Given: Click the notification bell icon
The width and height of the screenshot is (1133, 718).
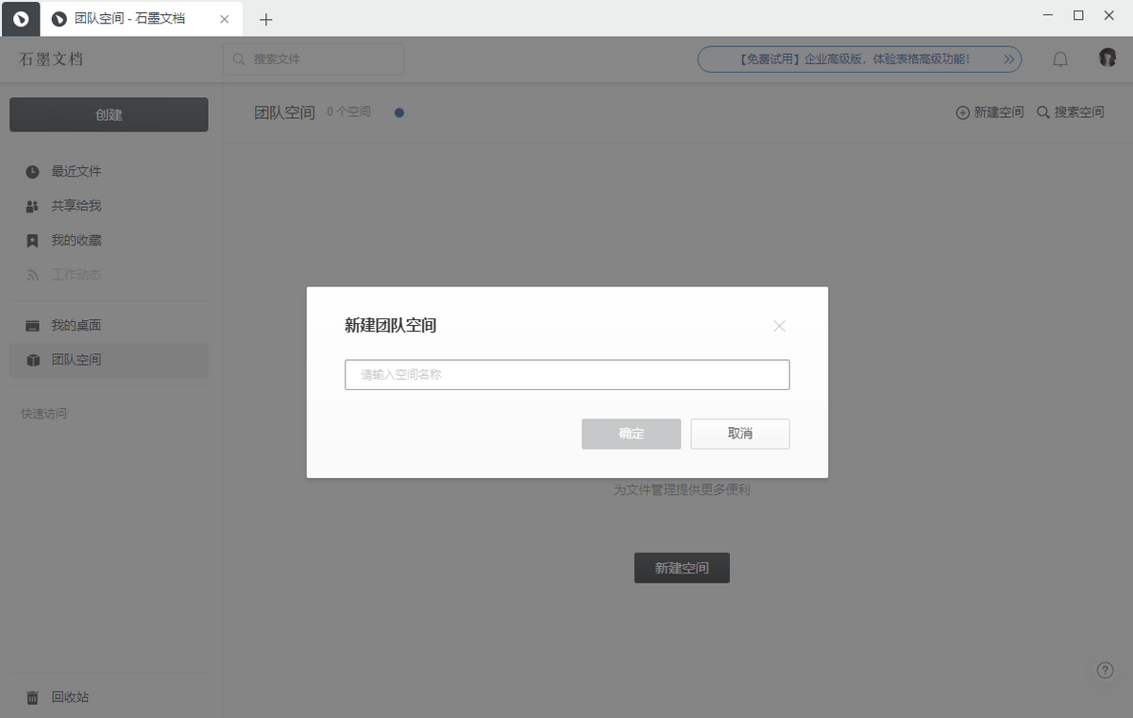Looking at the screenshot, I should point(1060,60).
